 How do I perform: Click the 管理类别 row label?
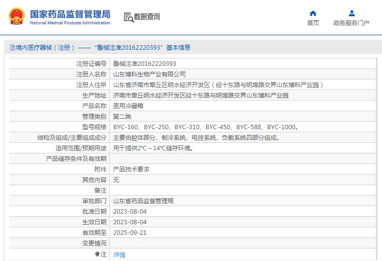pos(94,117)
